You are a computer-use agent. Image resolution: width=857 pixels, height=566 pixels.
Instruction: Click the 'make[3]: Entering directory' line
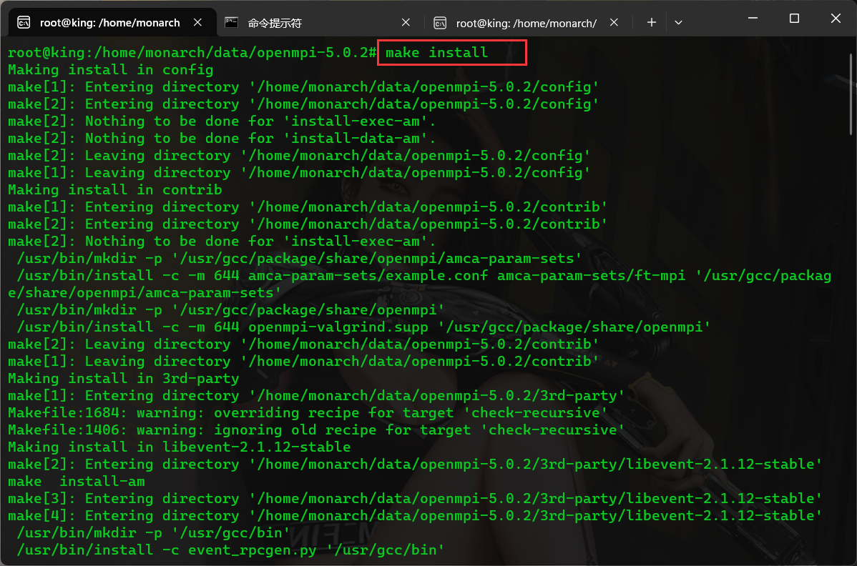click(x=415, y=498)
